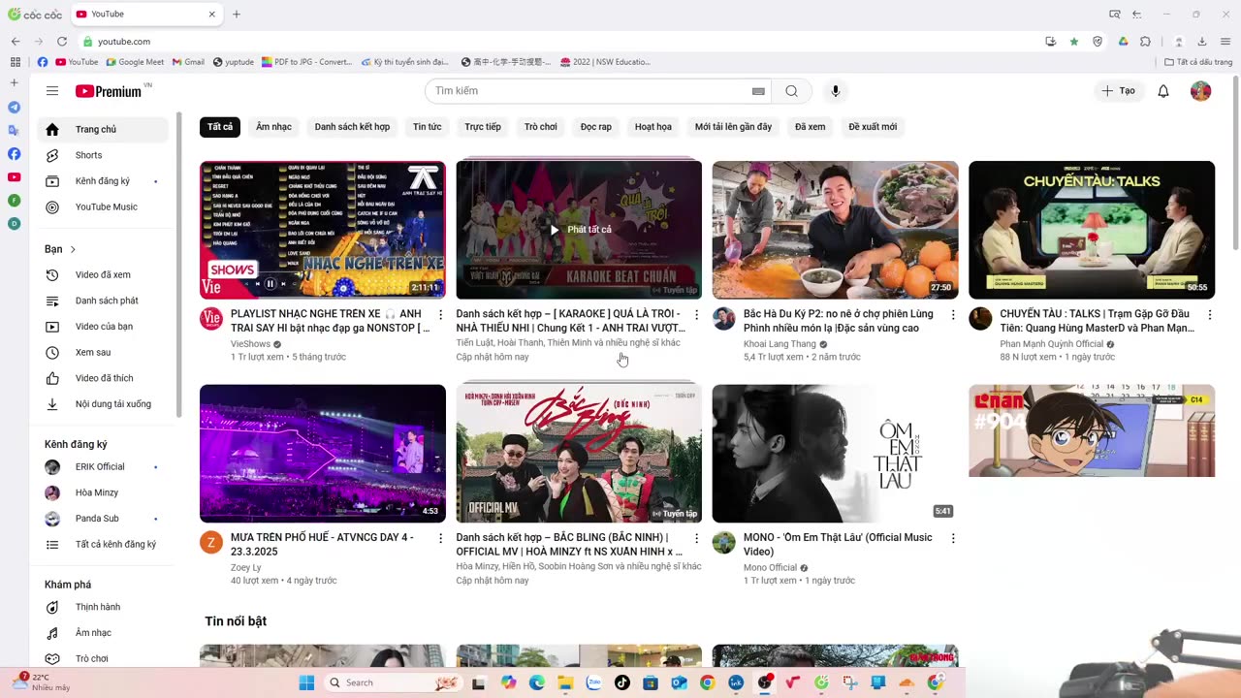Select the Danh sách kết hợp chip
This screenshot has height=698, width=1241.
(352, 127)
